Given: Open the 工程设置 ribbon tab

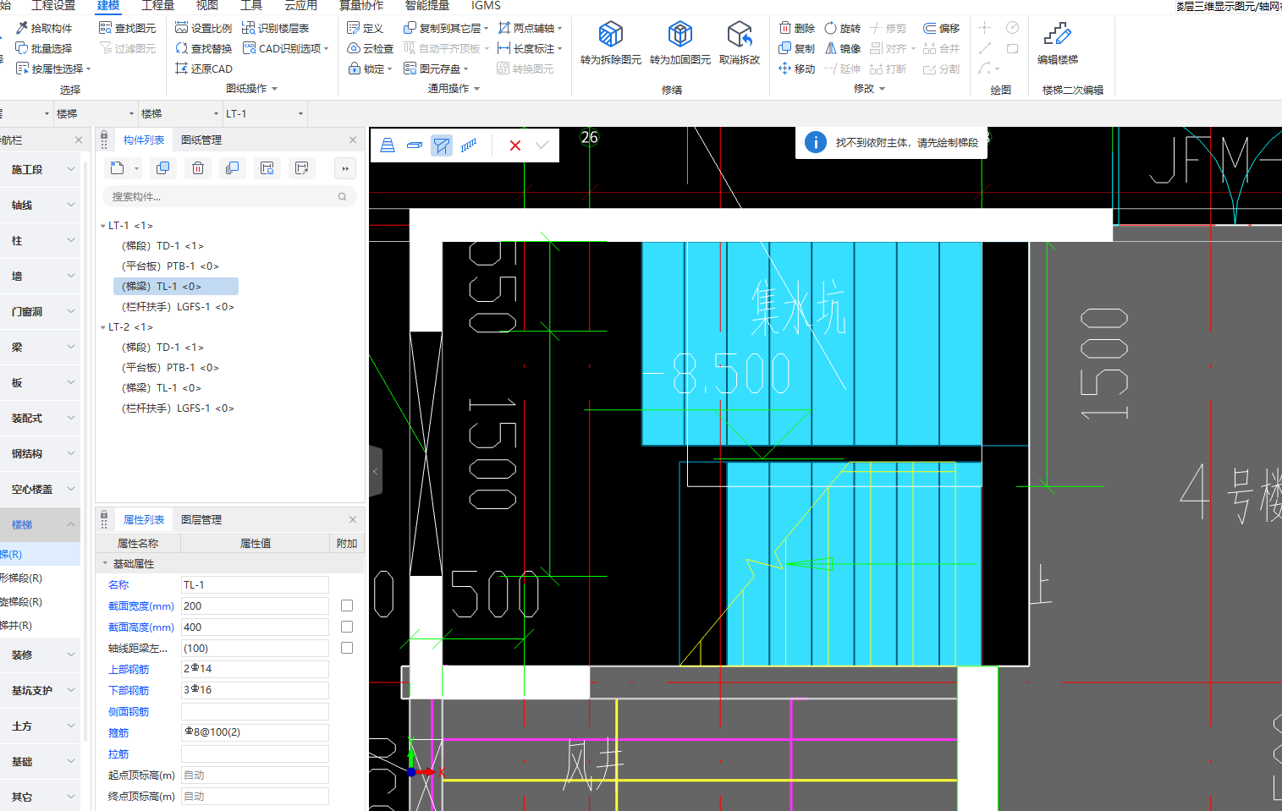Looking at the screenshot, I should [x=53, y=5].
